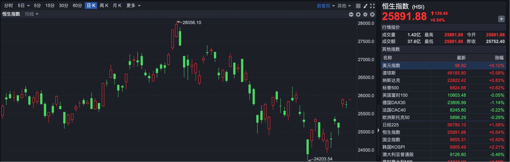
Task: Close the chart panel with X icon
Action: 372,15
